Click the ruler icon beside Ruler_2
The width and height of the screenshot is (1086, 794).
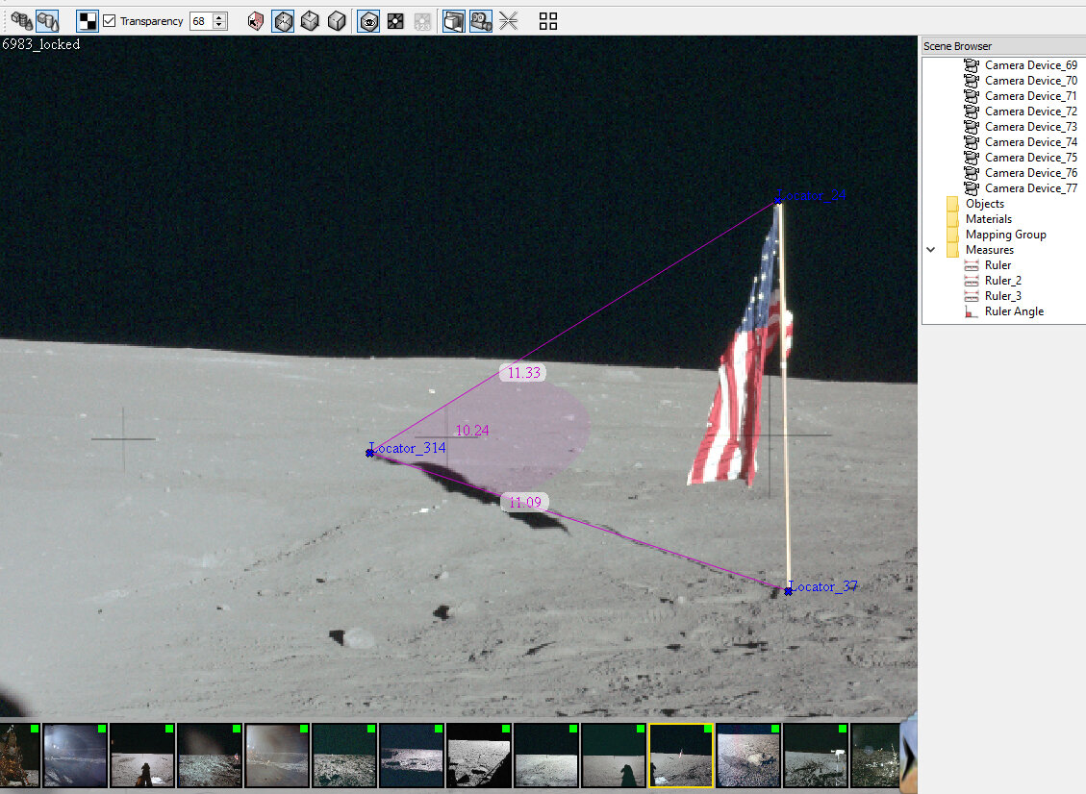[972, 281]
